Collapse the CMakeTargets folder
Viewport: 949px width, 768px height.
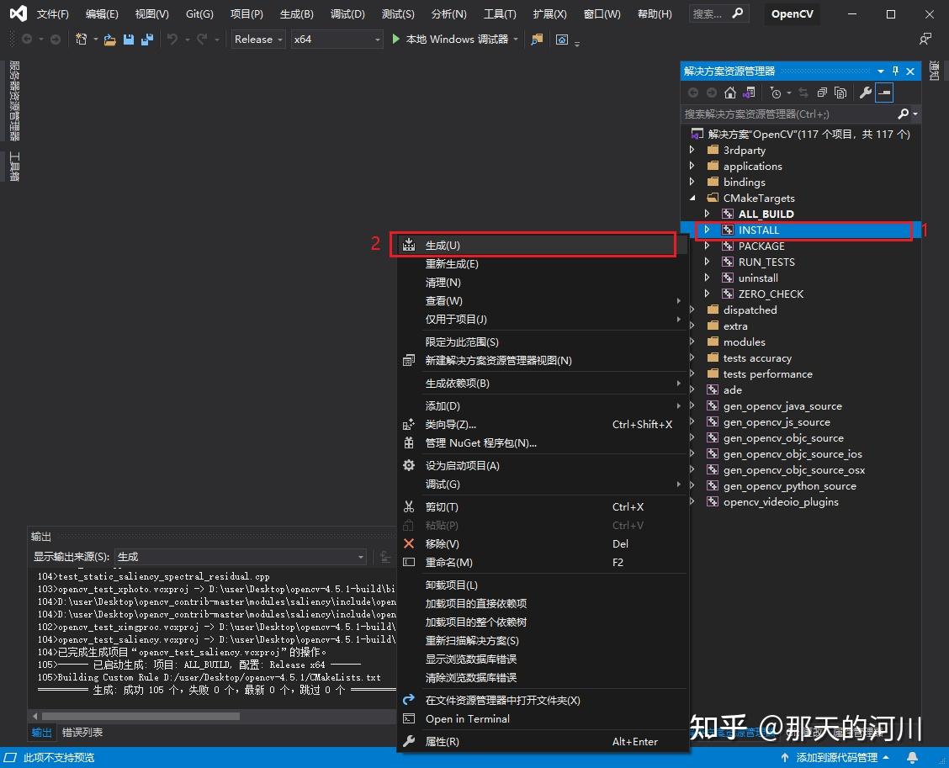[692, 198]
